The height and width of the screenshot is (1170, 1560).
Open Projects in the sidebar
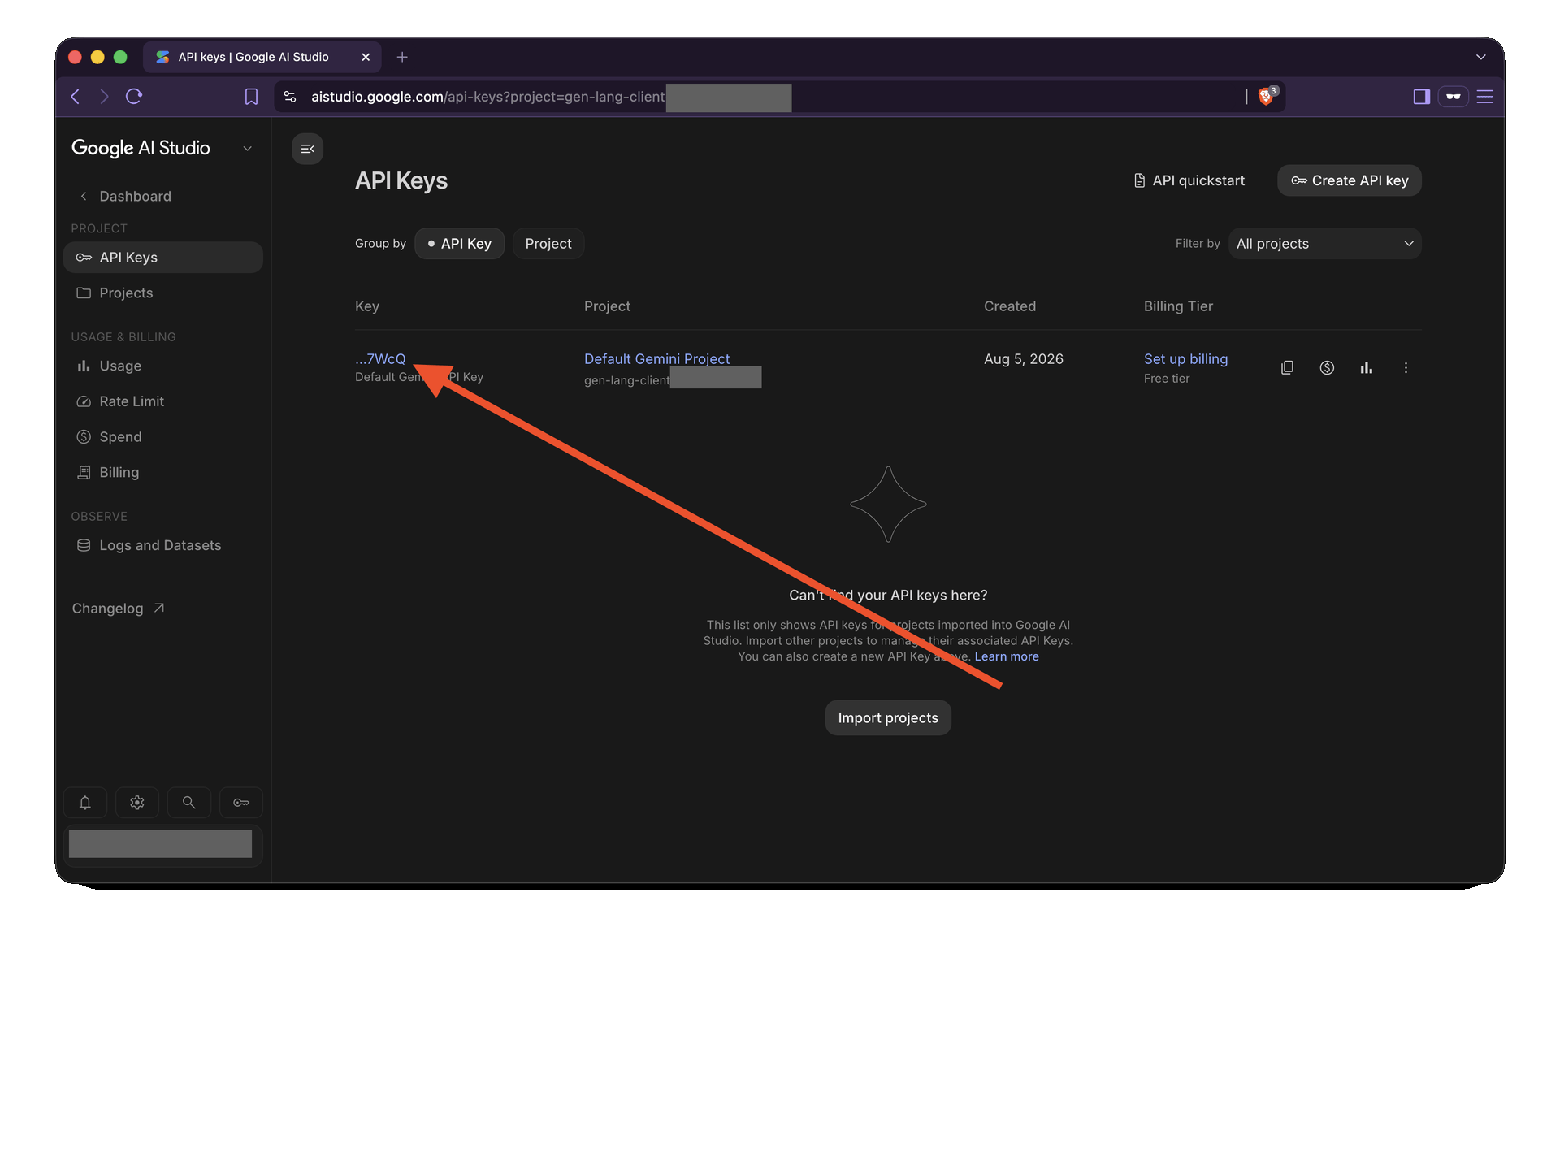[x=163, y=293]
